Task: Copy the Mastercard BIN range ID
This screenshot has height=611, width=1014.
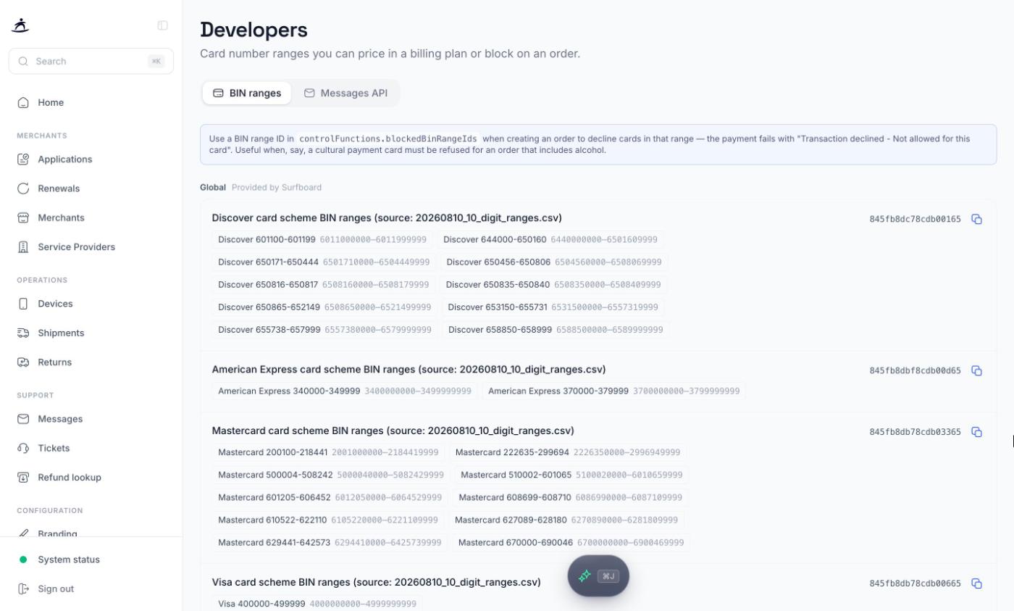Action: 976,432
